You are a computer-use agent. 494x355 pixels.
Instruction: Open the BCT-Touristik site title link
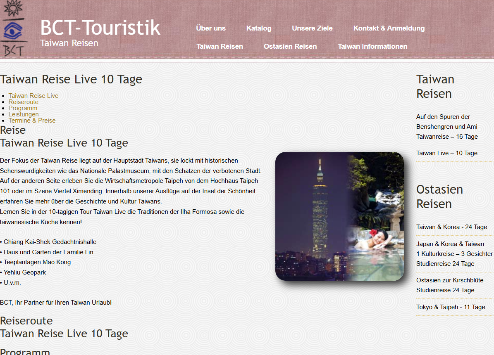point(100,28)
